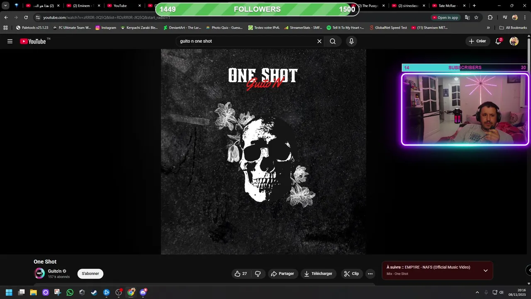Click the One Shot video player
531x299 pixels.
263,152
